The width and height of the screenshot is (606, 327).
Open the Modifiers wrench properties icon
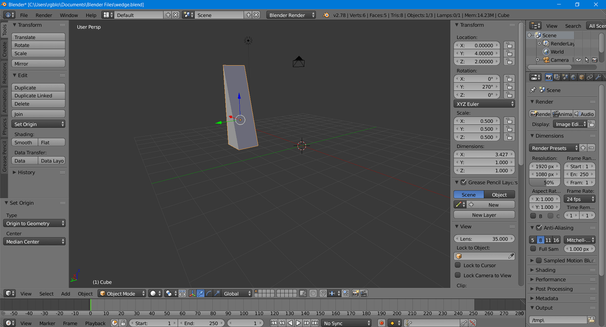[x=598, y=77]
